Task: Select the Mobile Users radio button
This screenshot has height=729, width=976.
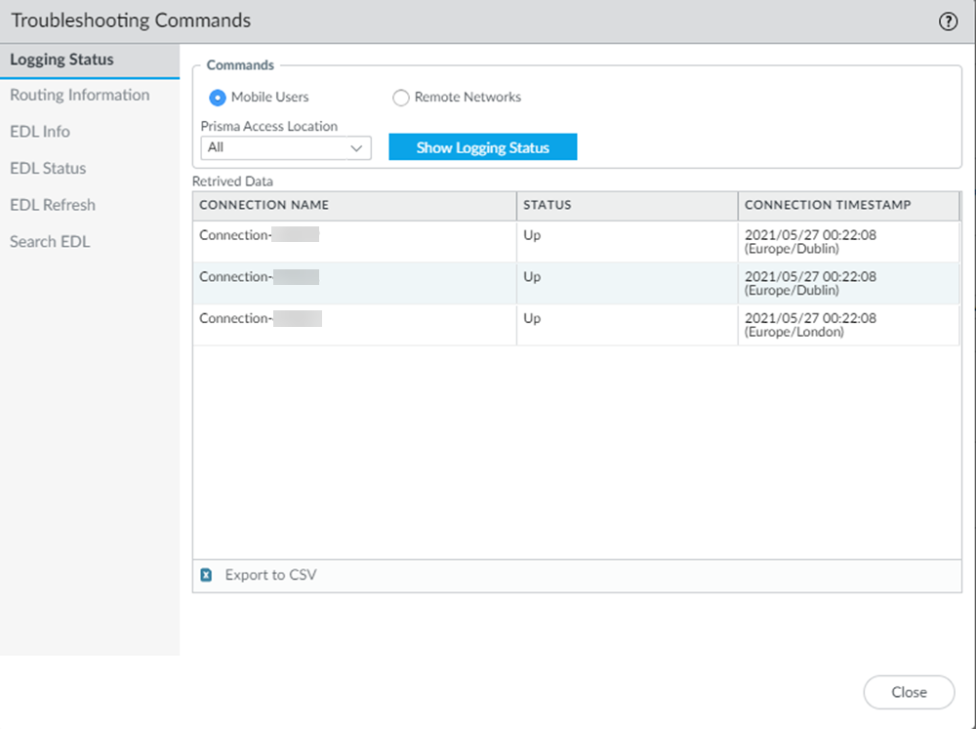Action: (218, 98)
